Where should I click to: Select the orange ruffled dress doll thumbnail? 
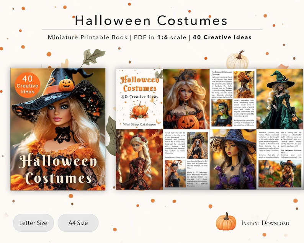244,85
